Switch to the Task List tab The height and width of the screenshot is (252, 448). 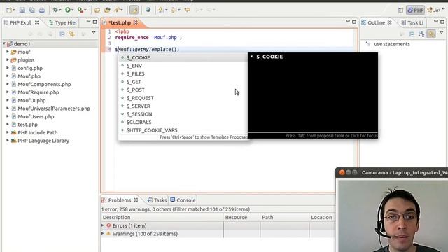[x=412, y=22]
